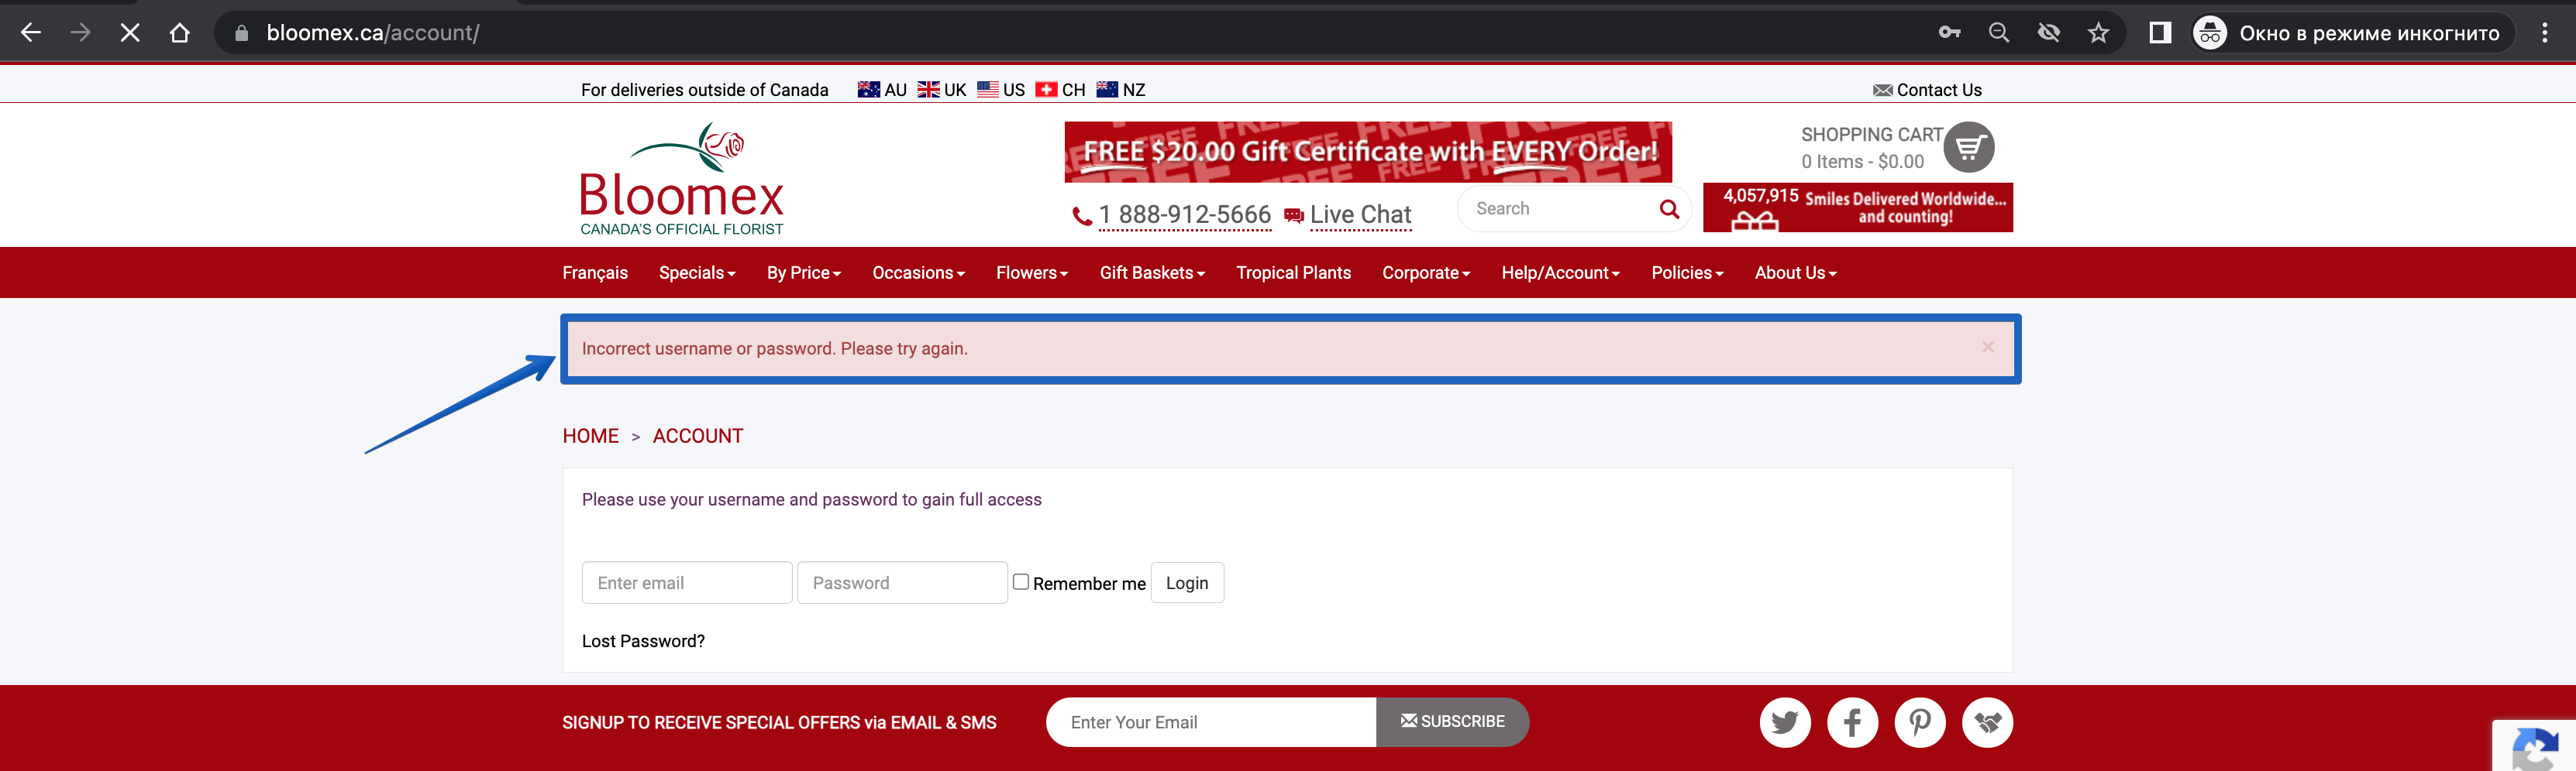Expand the About Us dropdown menu

1795,272
